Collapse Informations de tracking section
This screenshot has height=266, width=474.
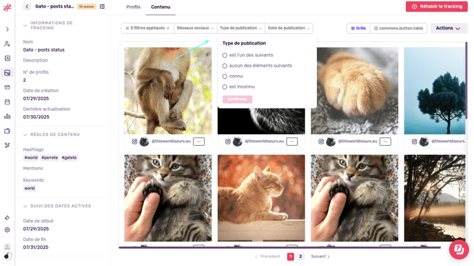coord(25,25)
